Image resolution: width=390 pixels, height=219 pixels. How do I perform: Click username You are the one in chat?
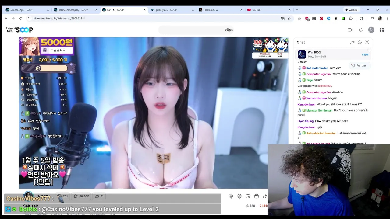coord(316,98)
